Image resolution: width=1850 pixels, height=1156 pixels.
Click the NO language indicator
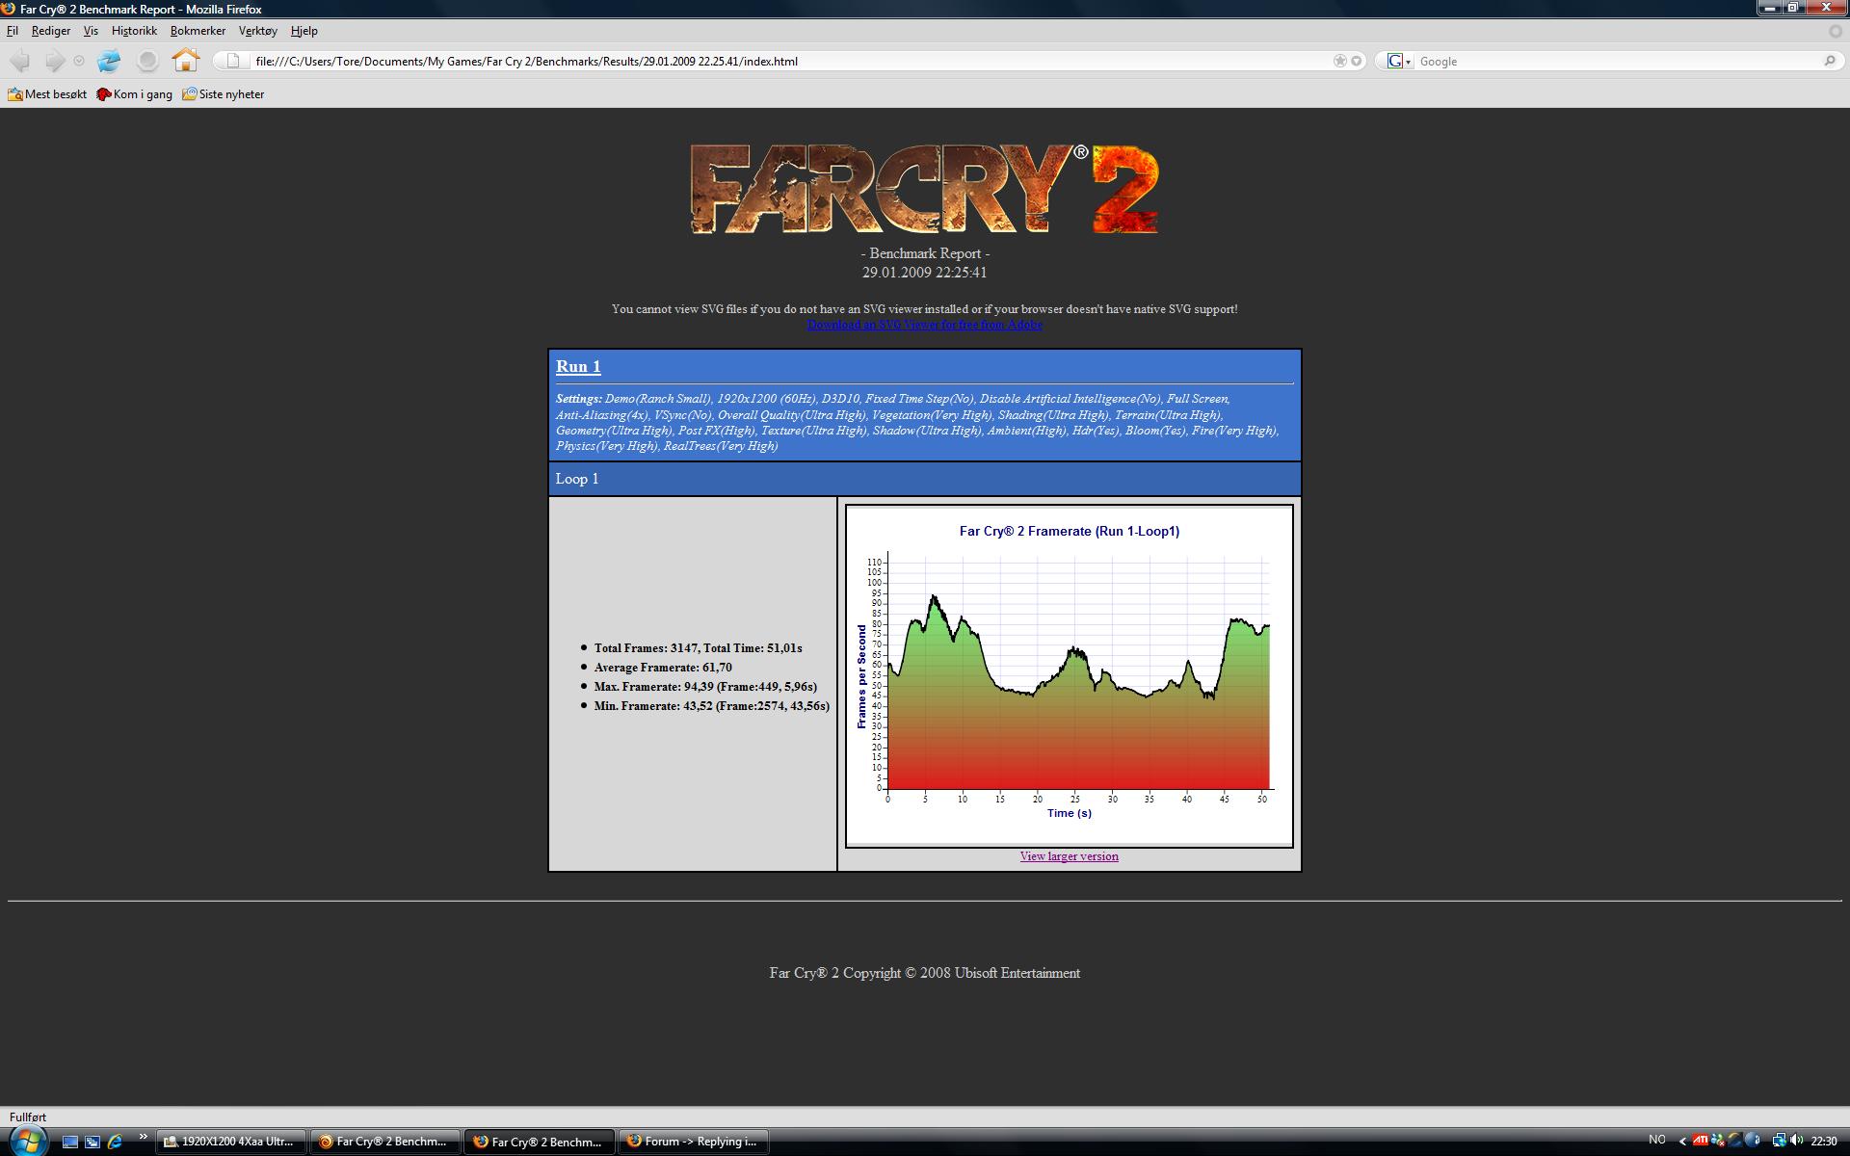(1657, 1140)
